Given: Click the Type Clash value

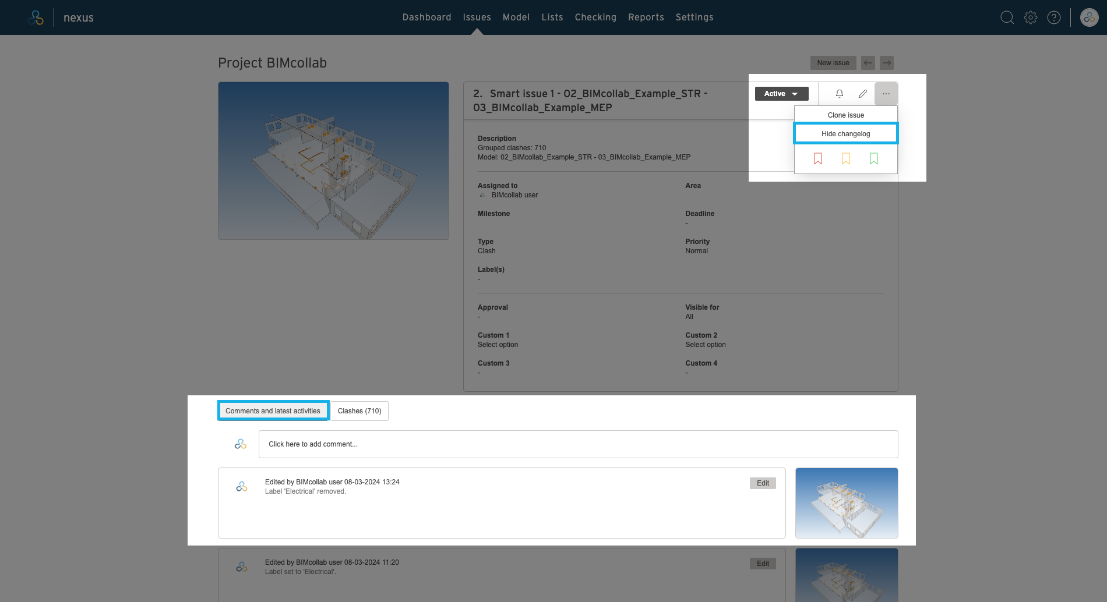Looking at the screenshot, I should 486,251.
